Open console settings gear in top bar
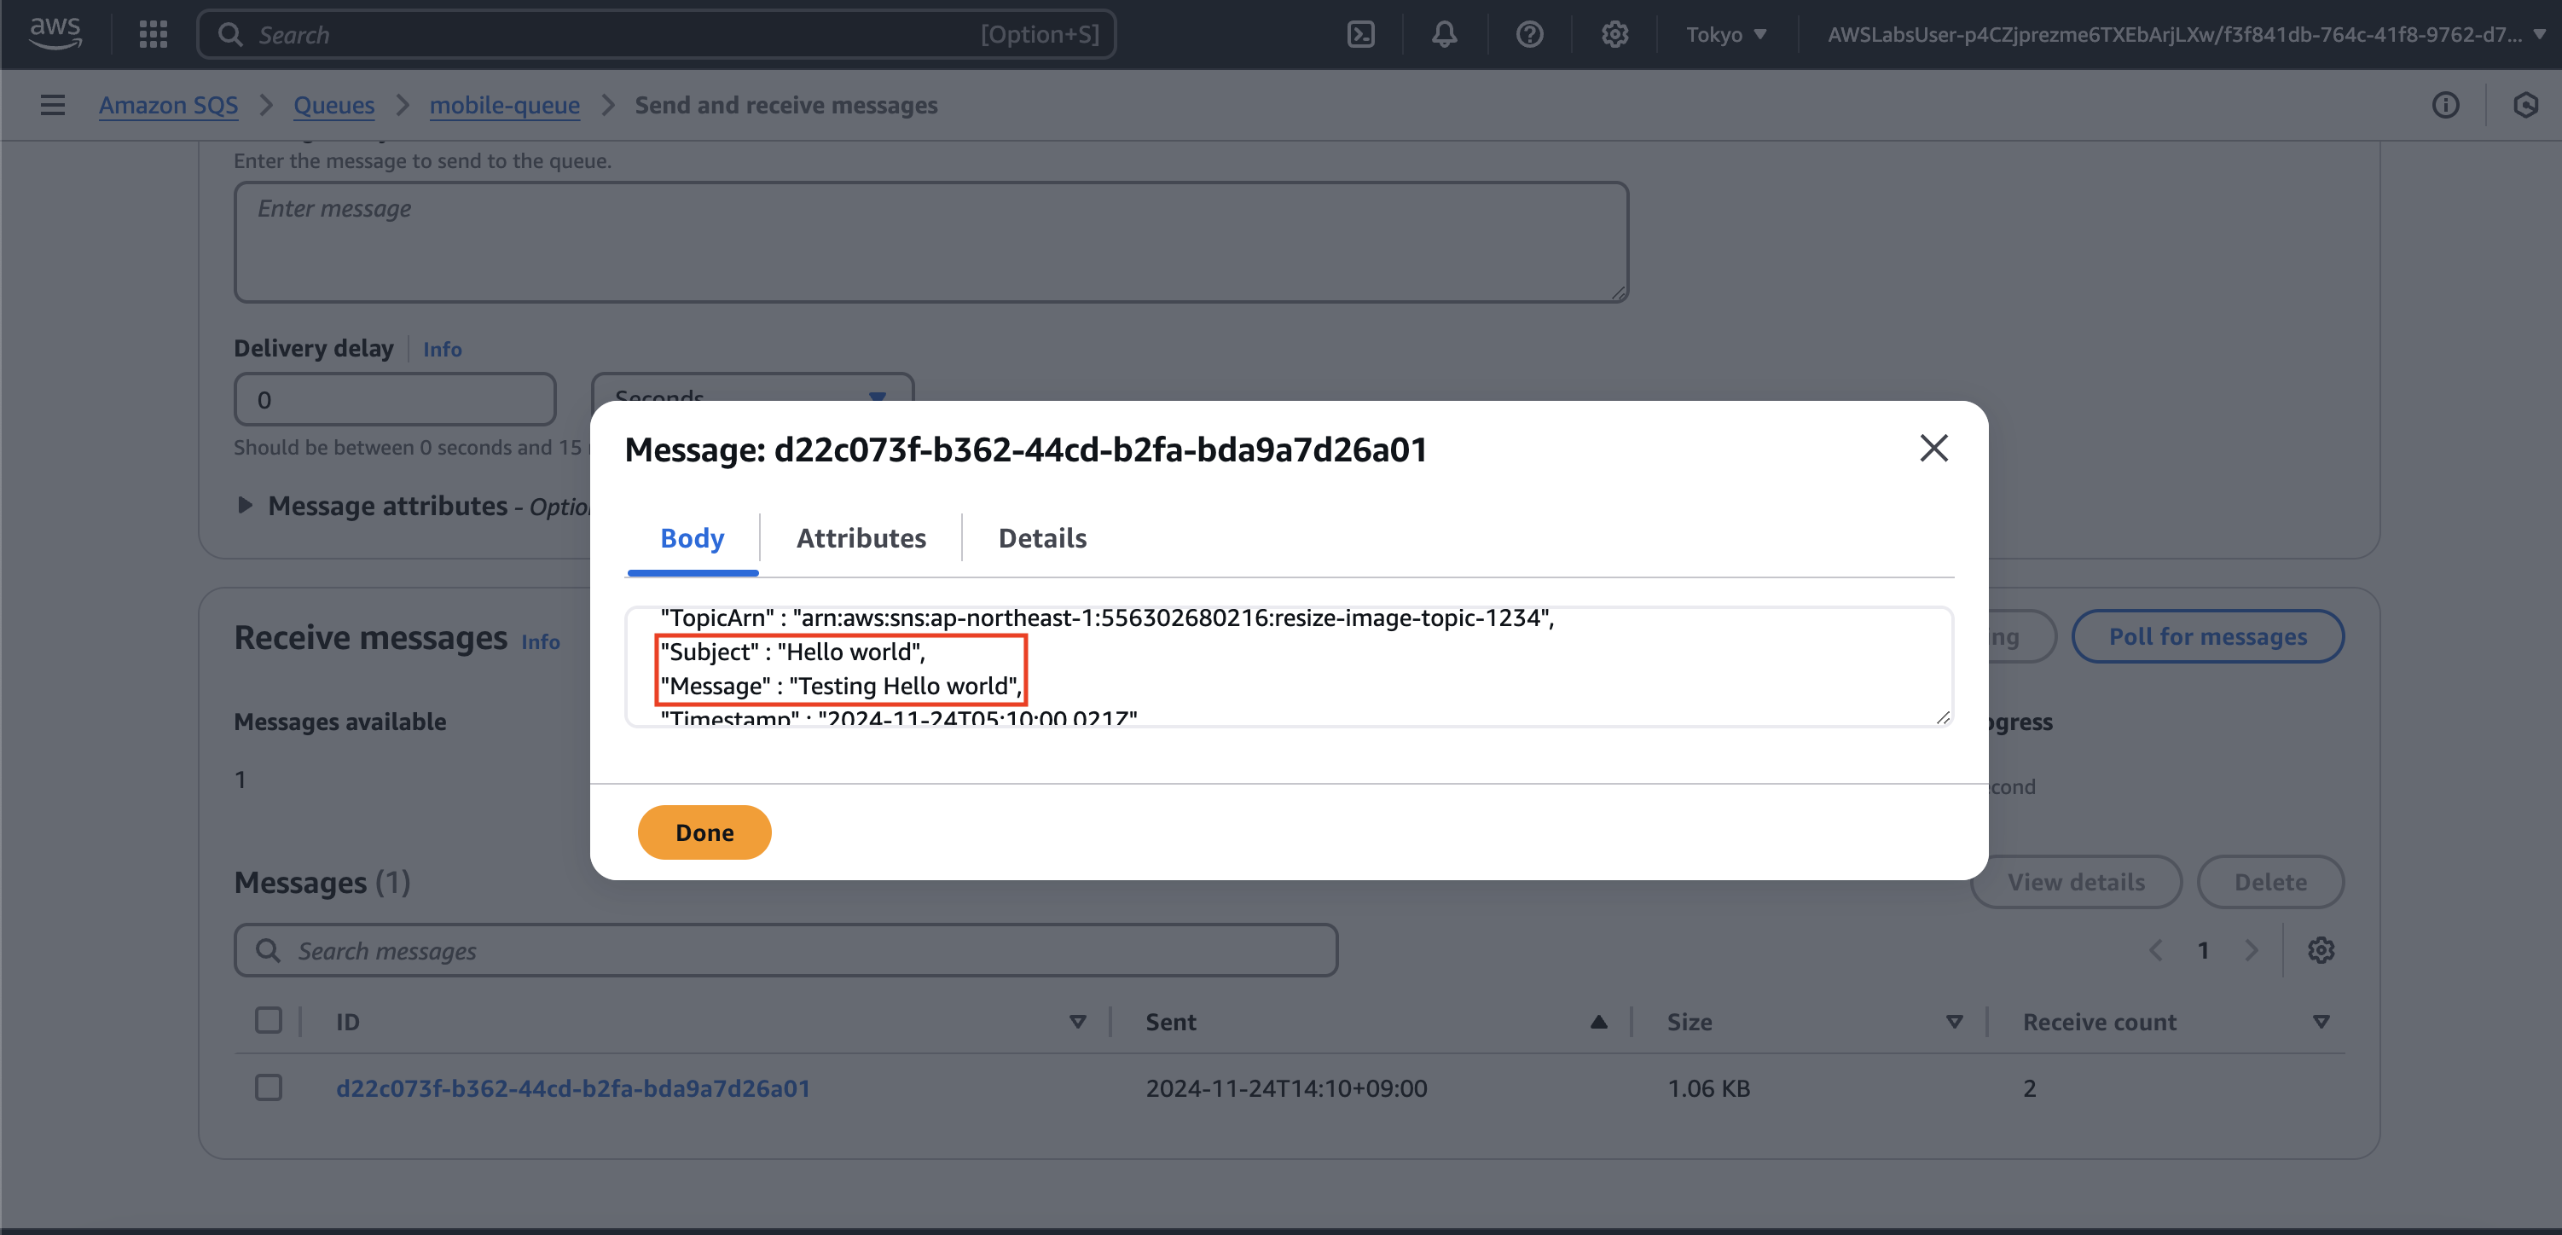Viewport: 2562px width, 1235px height. (x=1614, y=35)
